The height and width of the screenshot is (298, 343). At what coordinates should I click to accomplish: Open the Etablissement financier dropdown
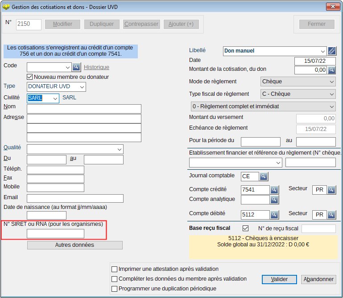point(278,163)
